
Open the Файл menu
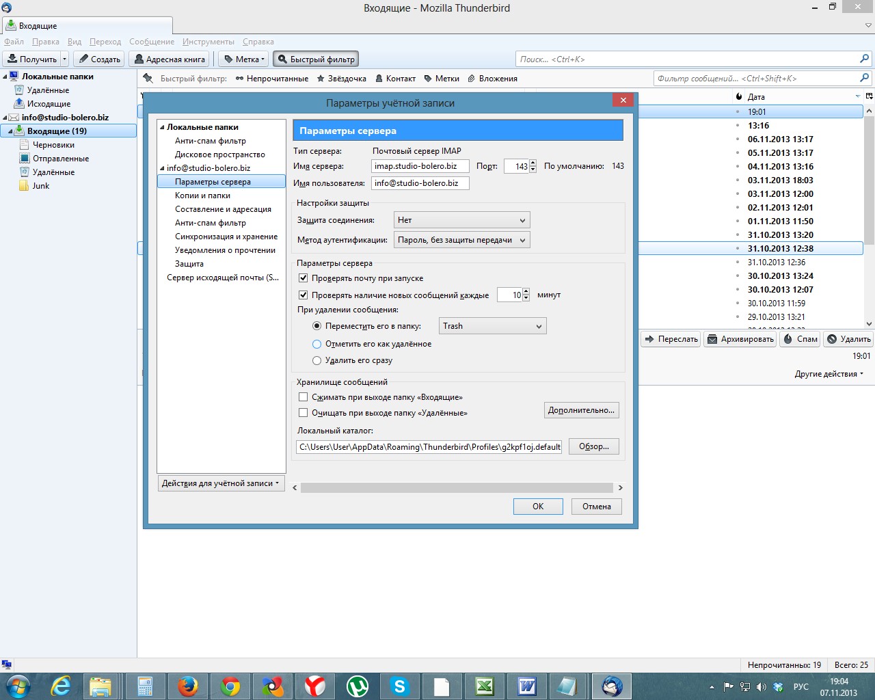point(14,42)
